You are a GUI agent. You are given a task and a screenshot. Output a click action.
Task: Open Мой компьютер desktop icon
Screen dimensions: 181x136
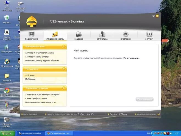tap(7, 6)
